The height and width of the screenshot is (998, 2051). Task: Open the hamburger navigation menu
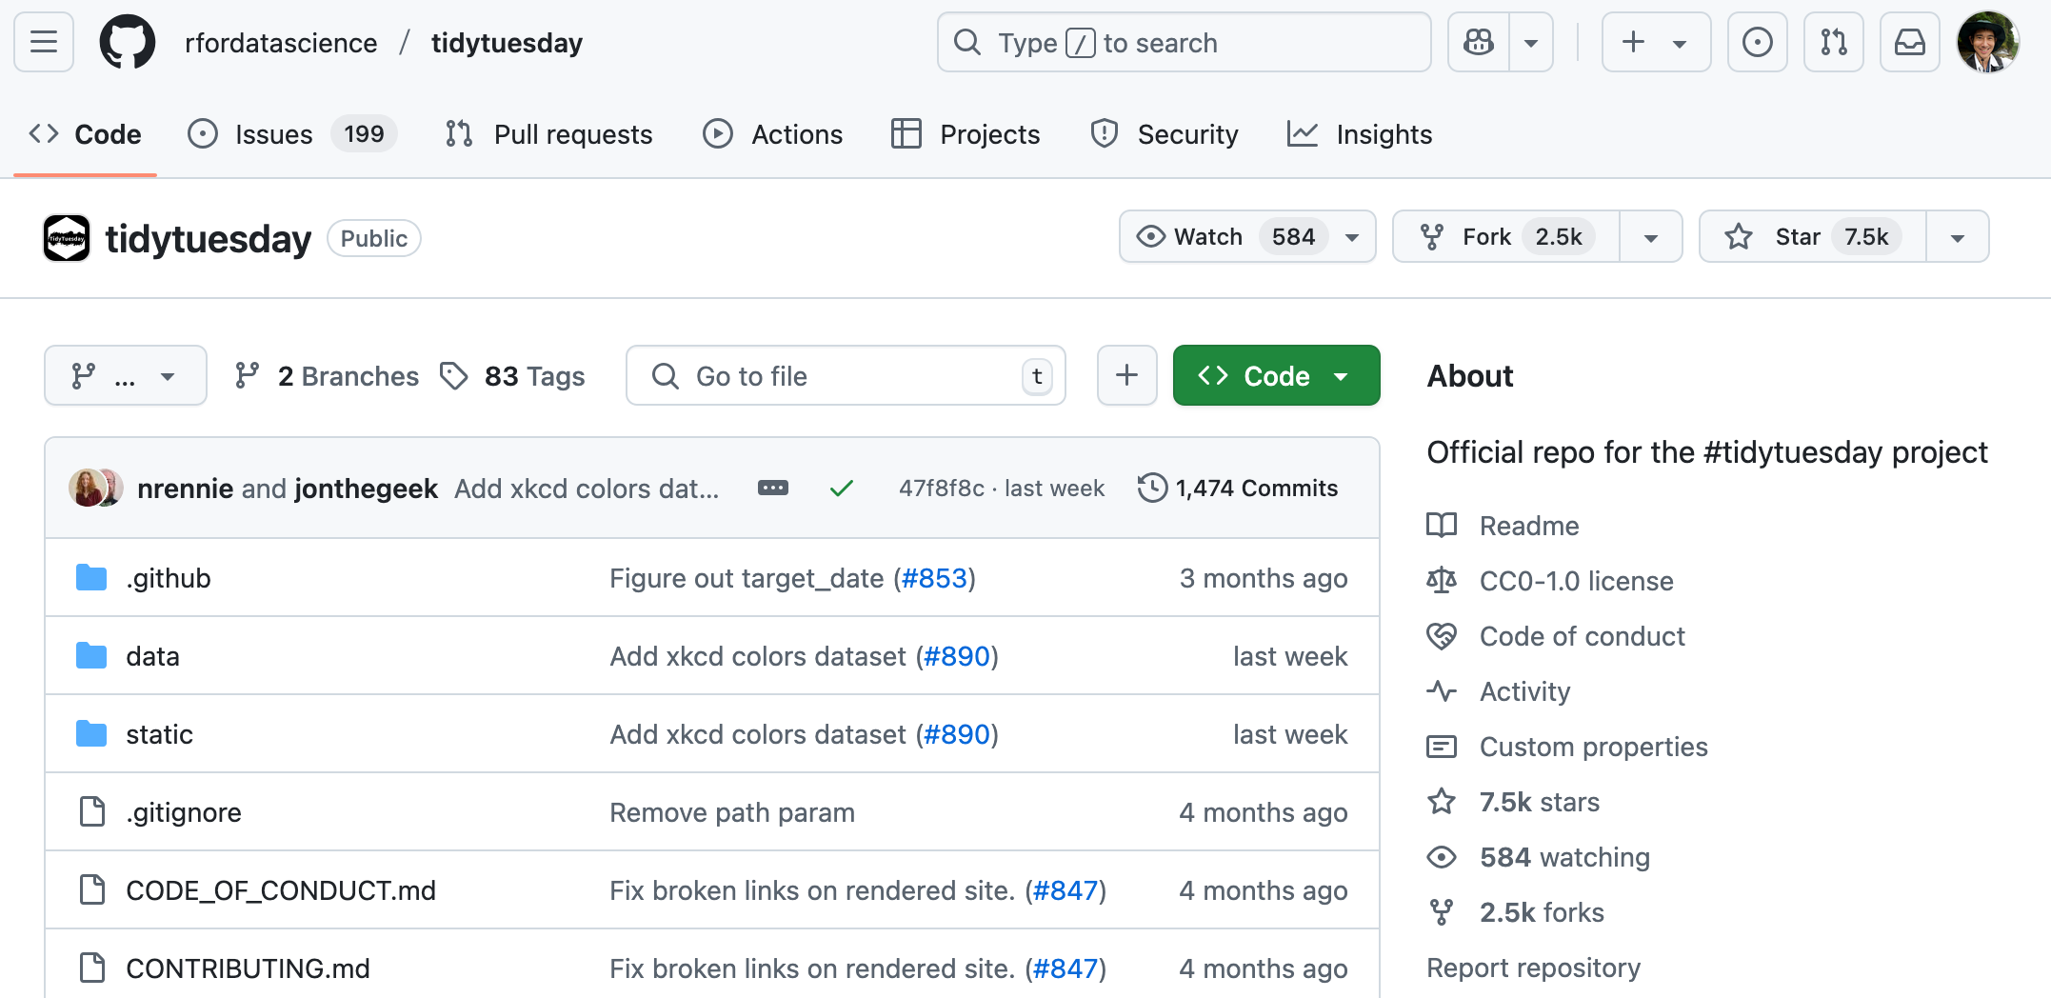[x=44, y=42]
